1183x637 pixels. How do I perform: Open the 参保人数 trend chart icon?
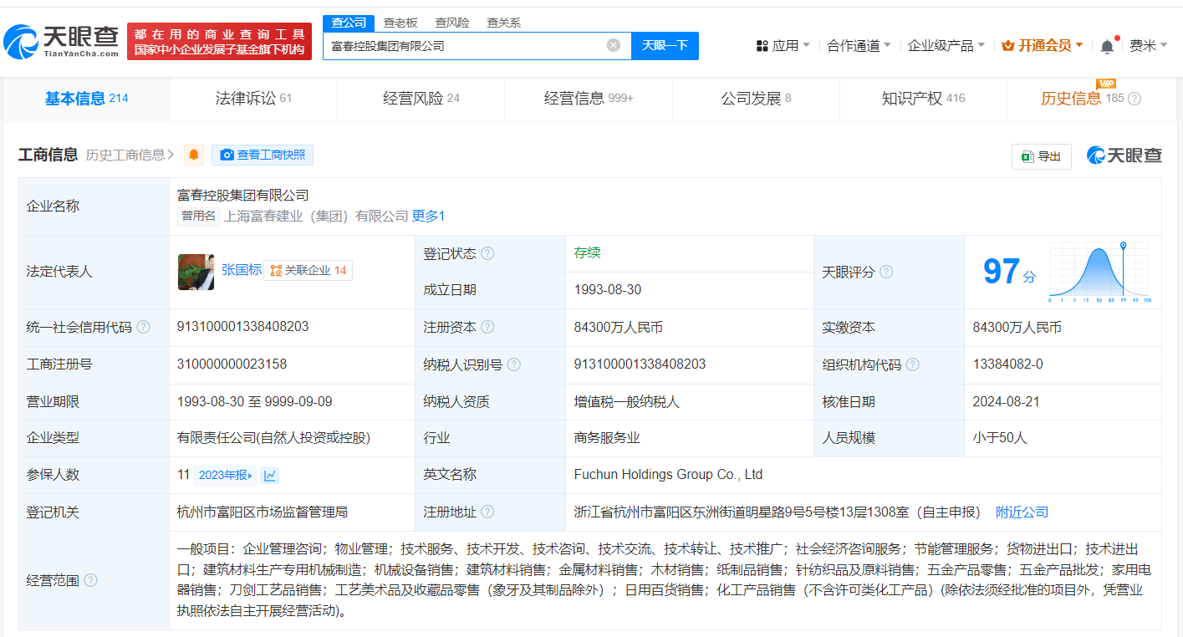coord(270,475)
